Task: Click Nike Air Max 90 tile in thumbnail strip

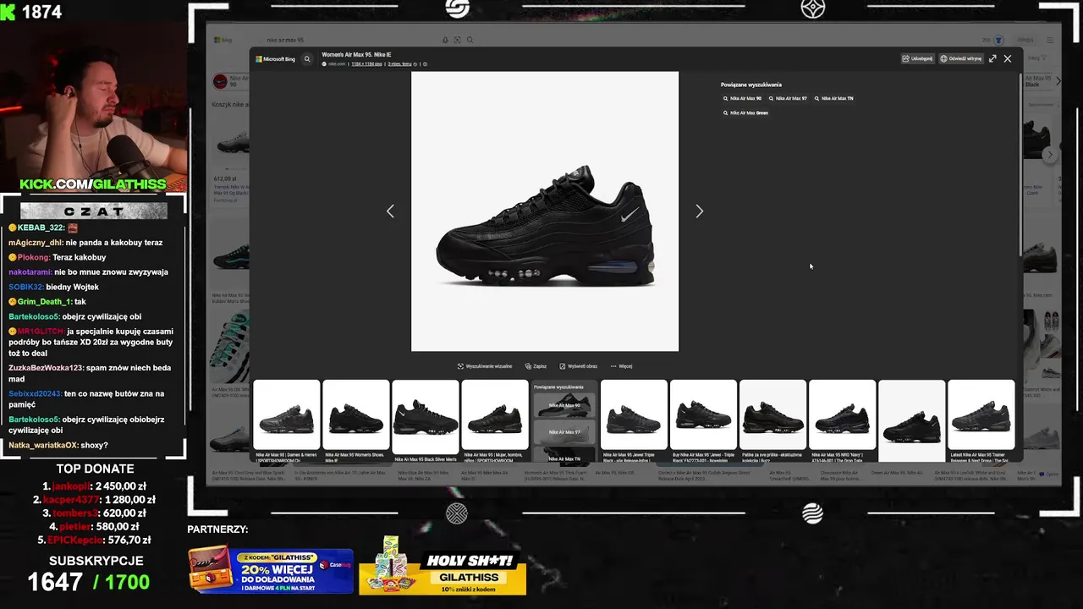Action: tap(564, 405)
